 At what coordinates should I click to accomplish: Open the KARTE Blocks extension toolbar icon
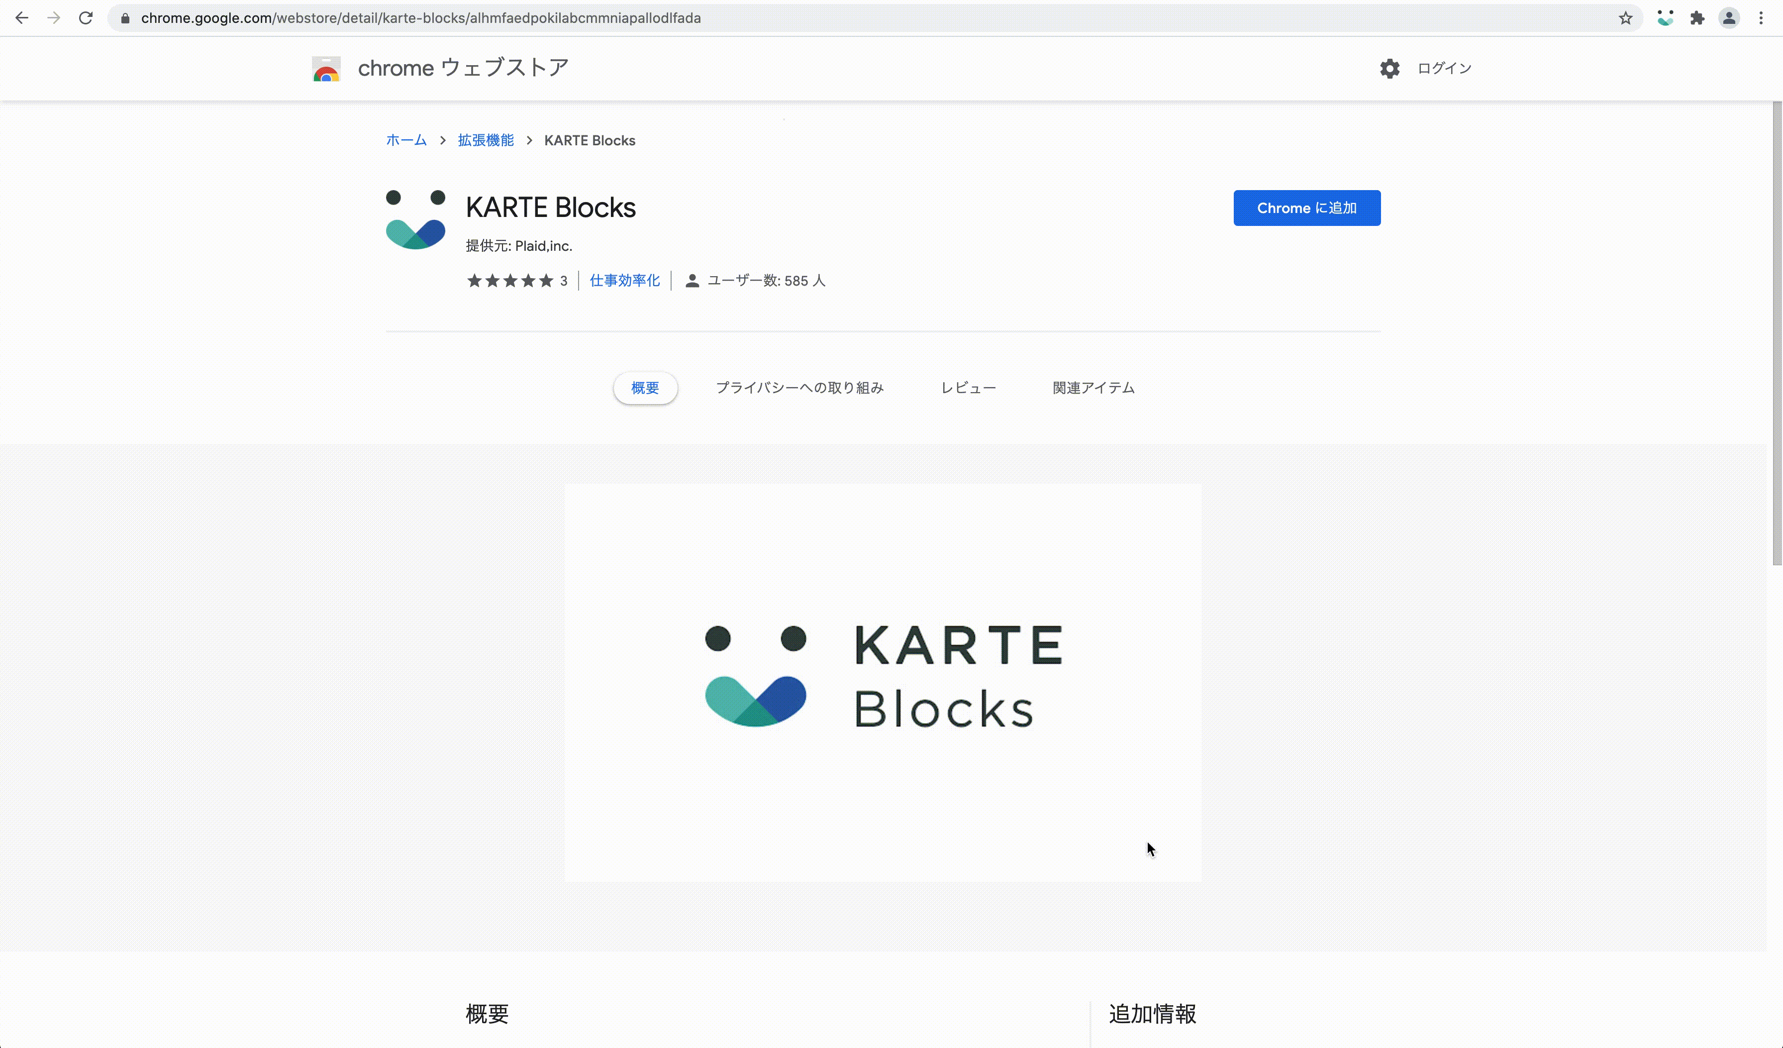[1665, 18]
